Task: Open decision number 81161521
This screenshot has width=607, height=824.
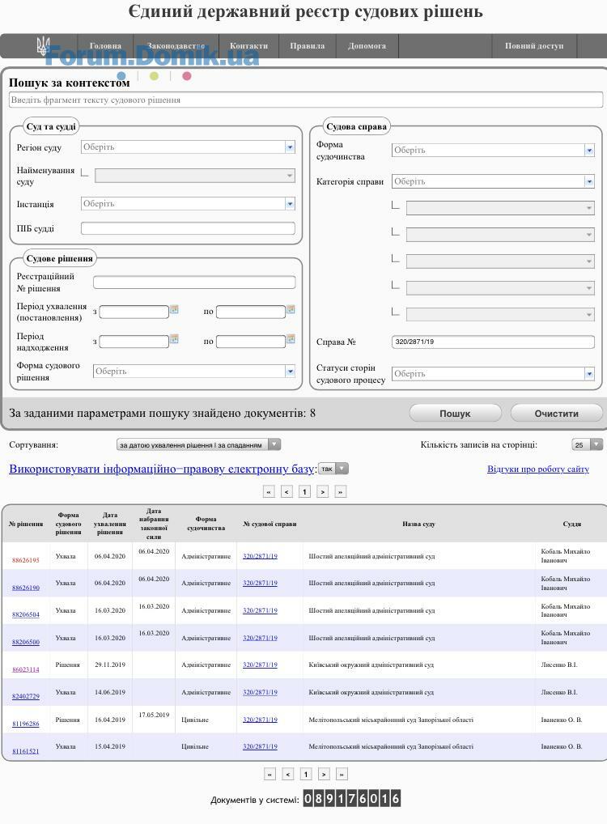Action: [26, 751]
